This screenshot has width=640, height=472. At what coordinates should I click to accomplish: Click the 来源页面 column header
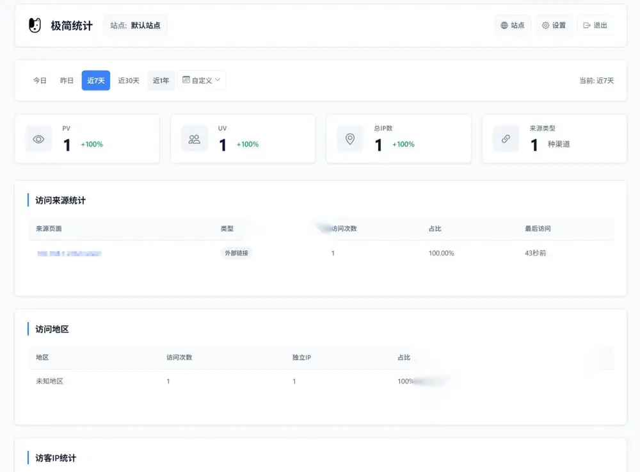49,229
